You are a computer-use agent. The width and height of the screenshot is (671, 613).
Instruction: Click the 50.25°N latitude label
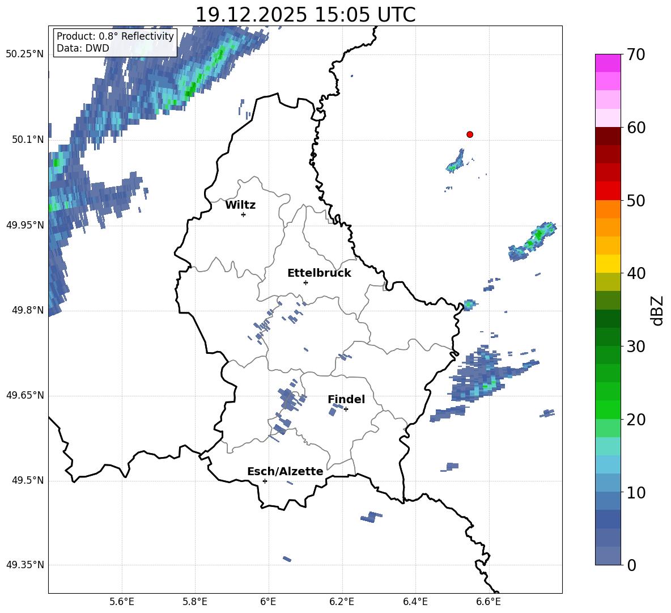(26, 54)
